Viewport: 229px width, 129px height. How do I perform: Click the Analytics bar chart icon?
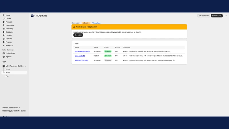pos(4,46)
